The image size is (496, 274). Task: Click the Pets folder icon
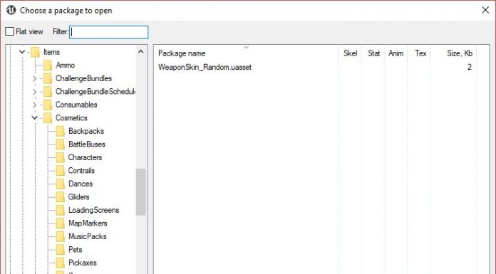(x=61, y=250)
